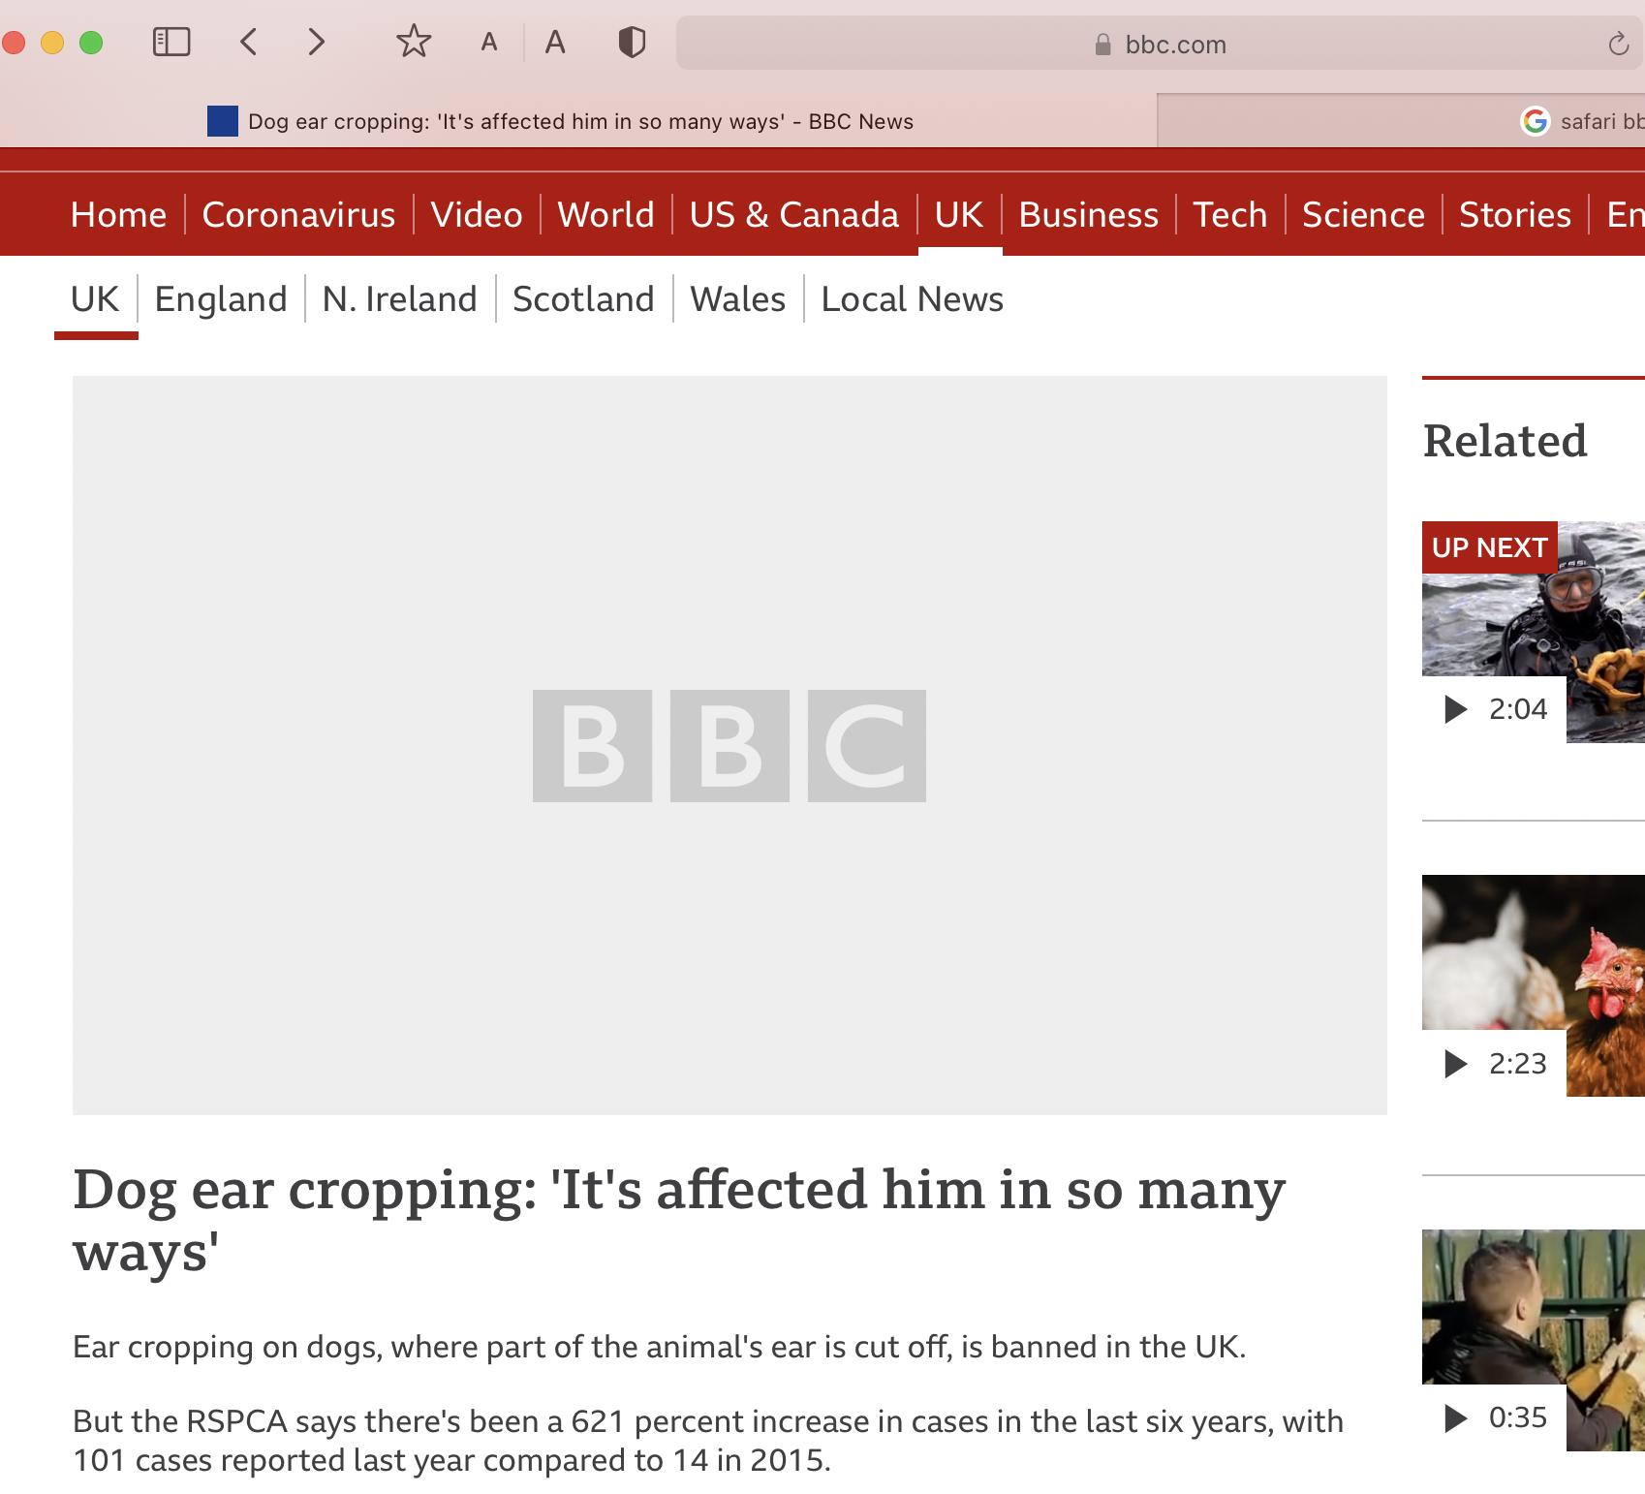
Task: Open the Local News link
Action: pos(913,299)
